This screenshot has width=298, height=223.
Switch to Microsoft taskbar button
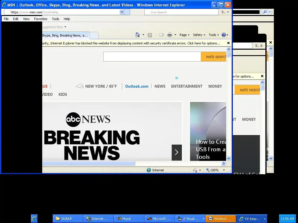coord(160,219)
